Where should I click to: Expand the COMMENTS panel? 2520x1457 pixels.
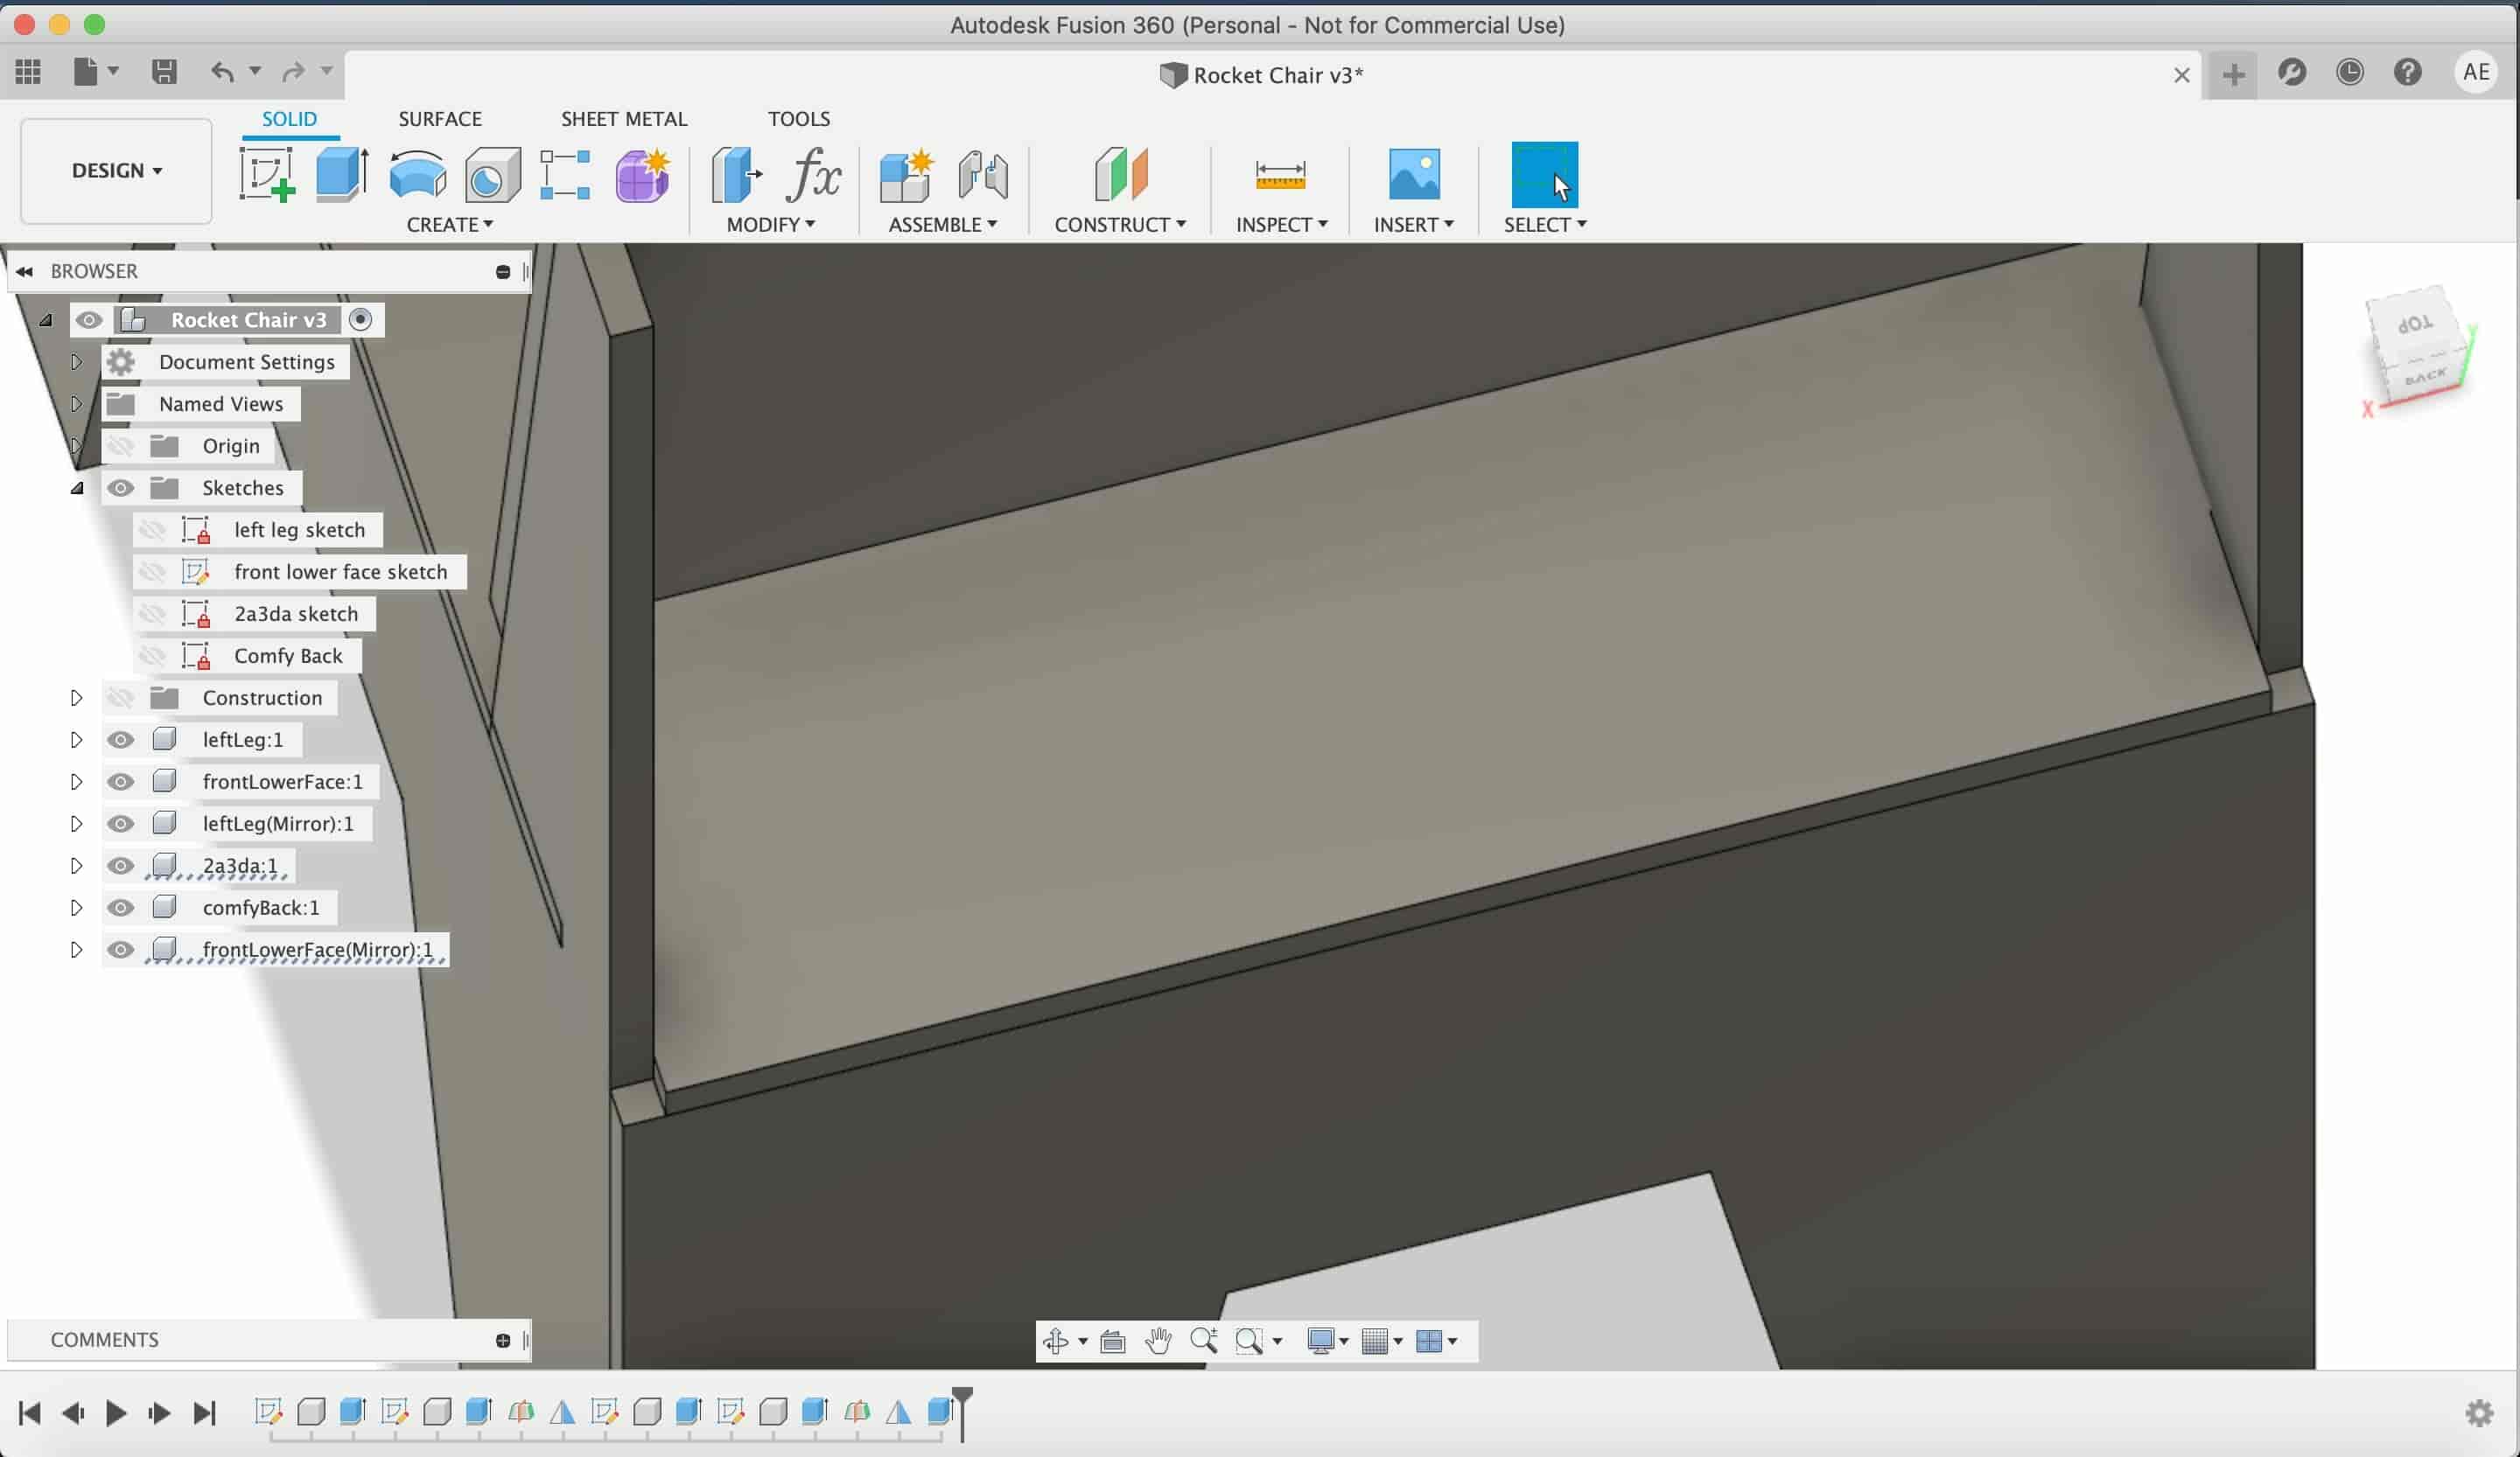pos(503,1340)
